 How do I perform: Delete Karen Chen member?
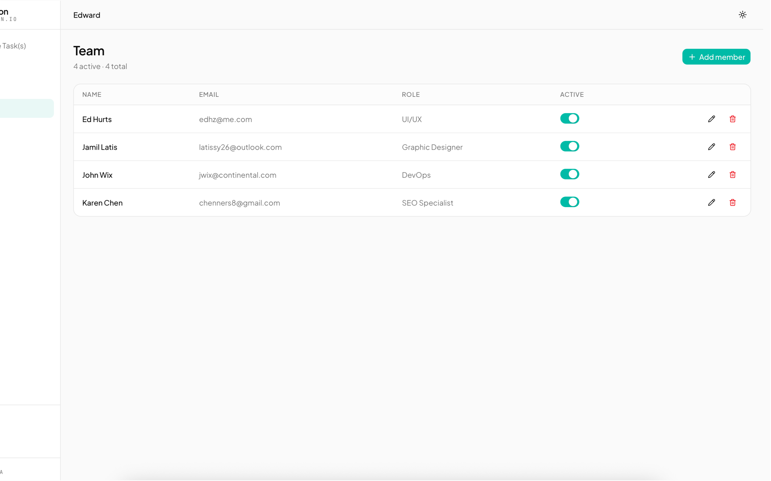pos(732,202)
